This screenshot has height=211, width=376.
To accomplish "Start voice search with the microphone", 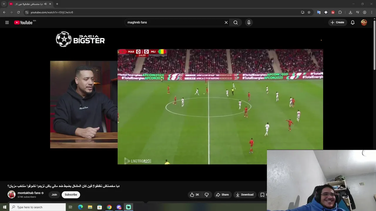I will [249, 23].
